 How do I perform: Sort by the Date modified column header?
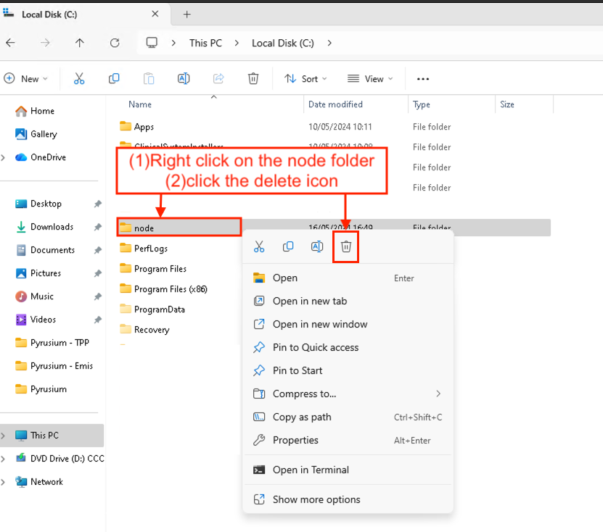coord(335,104)
